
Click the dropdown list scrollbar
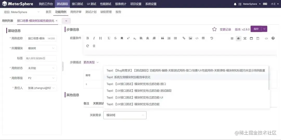point(269,78)
